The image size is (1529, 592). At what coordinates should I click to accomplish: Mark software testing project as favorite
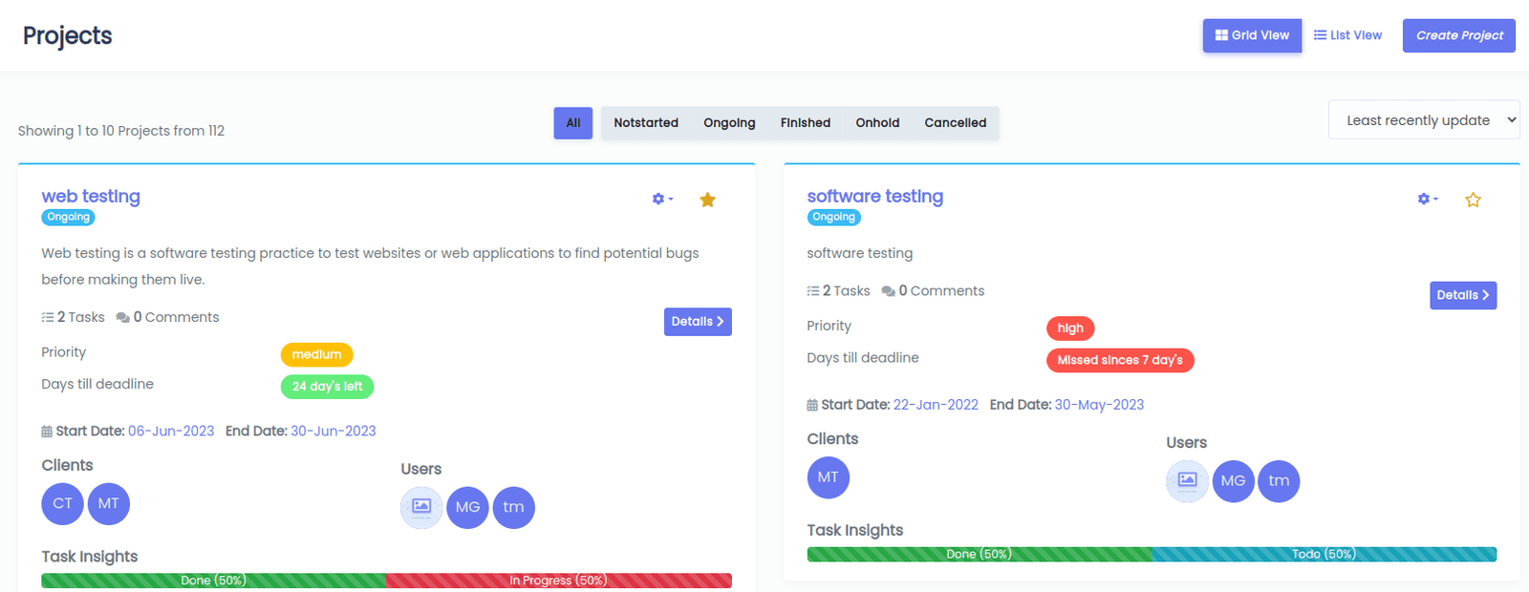click(1473, 200)
